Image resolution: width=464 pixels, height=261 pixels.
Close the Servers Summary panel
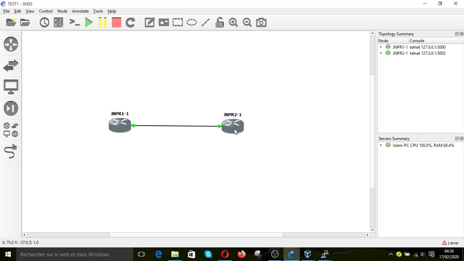click(461, 138)
